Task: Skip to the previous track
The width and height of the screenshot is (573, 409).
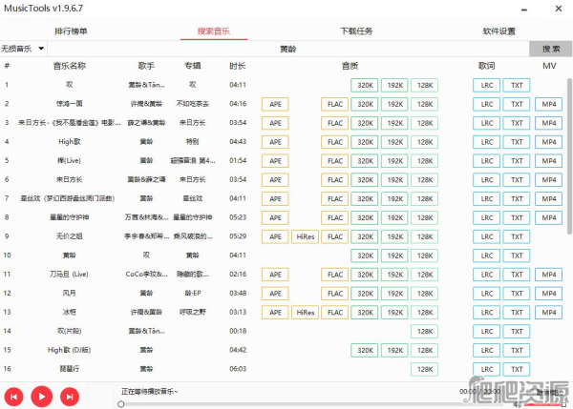Action: click(x=14, y=395)
